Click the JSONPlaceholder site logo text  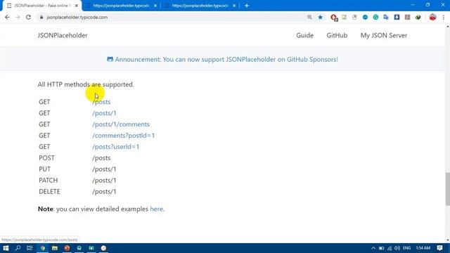pos(63,35)
